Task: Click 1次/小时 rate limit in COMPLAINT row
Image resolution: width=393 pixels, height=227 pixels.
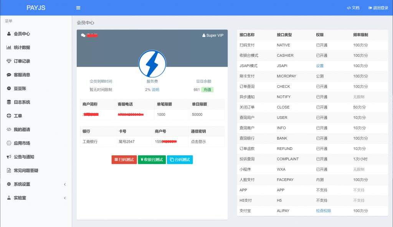Action: click(360, 159)
